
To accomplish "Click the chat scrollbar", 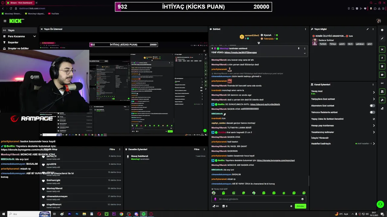I will pos(309,181).
